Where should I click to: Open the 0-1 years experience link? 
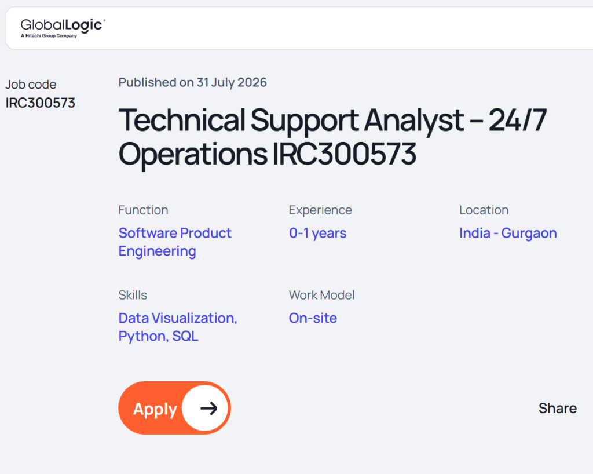click(317, 233)
